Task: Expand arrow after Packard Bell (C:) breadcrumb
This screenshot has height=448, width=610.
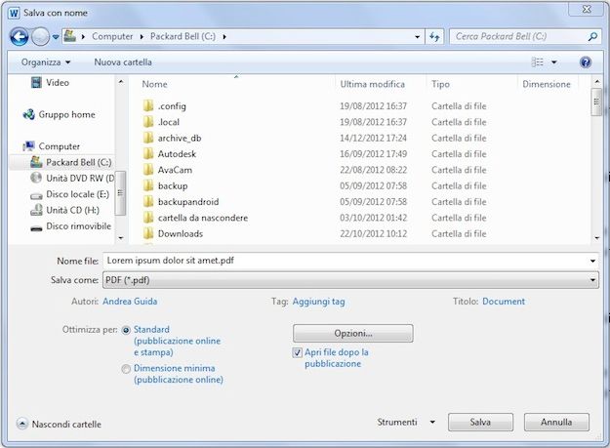Action: (224, 37)
